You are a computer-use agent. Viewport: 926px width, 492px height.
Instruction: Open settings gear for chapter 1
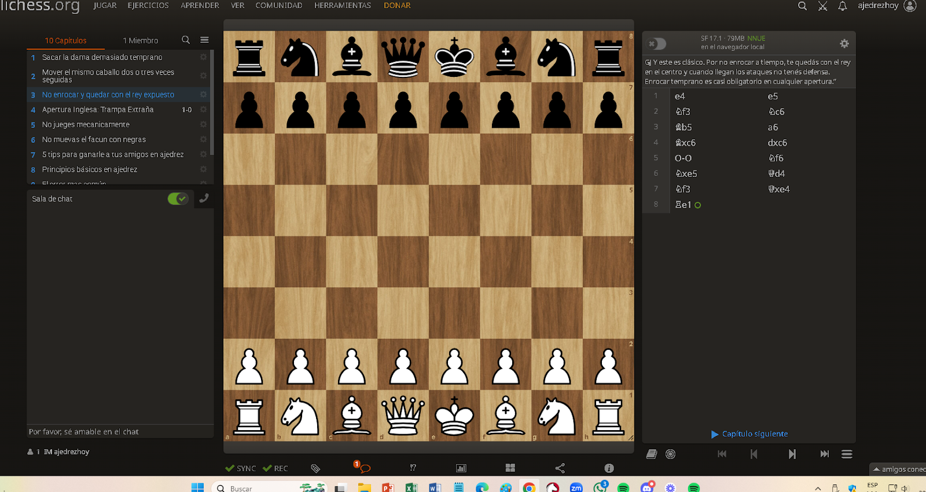[203, 57]
